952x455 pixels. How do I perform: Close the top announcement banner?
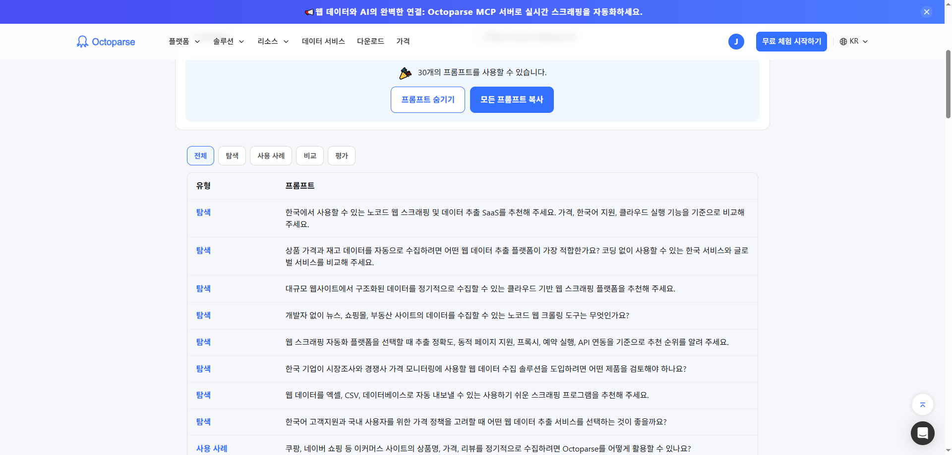click(926, 12)
